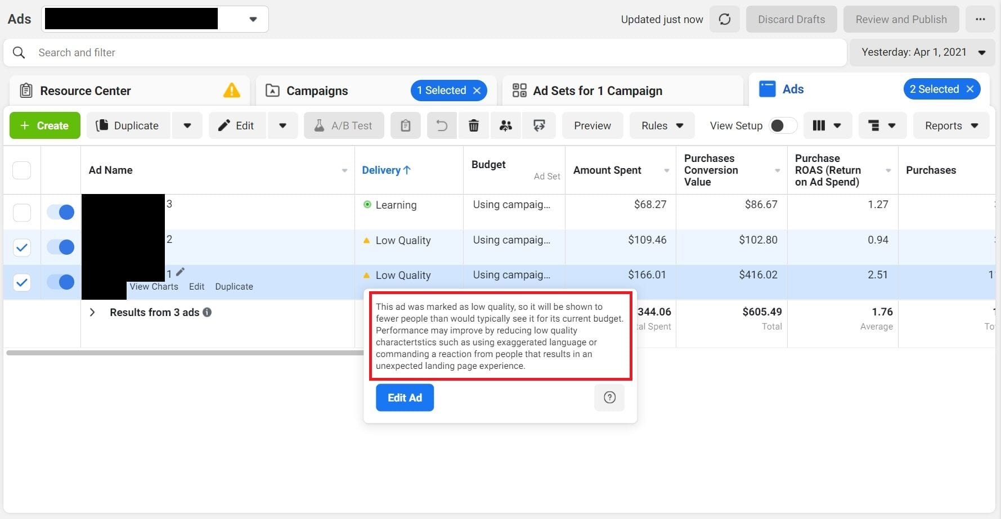The image size is (1001, 519).
Task: Click the pencil icon beside ad name 1
Action: 180,273
